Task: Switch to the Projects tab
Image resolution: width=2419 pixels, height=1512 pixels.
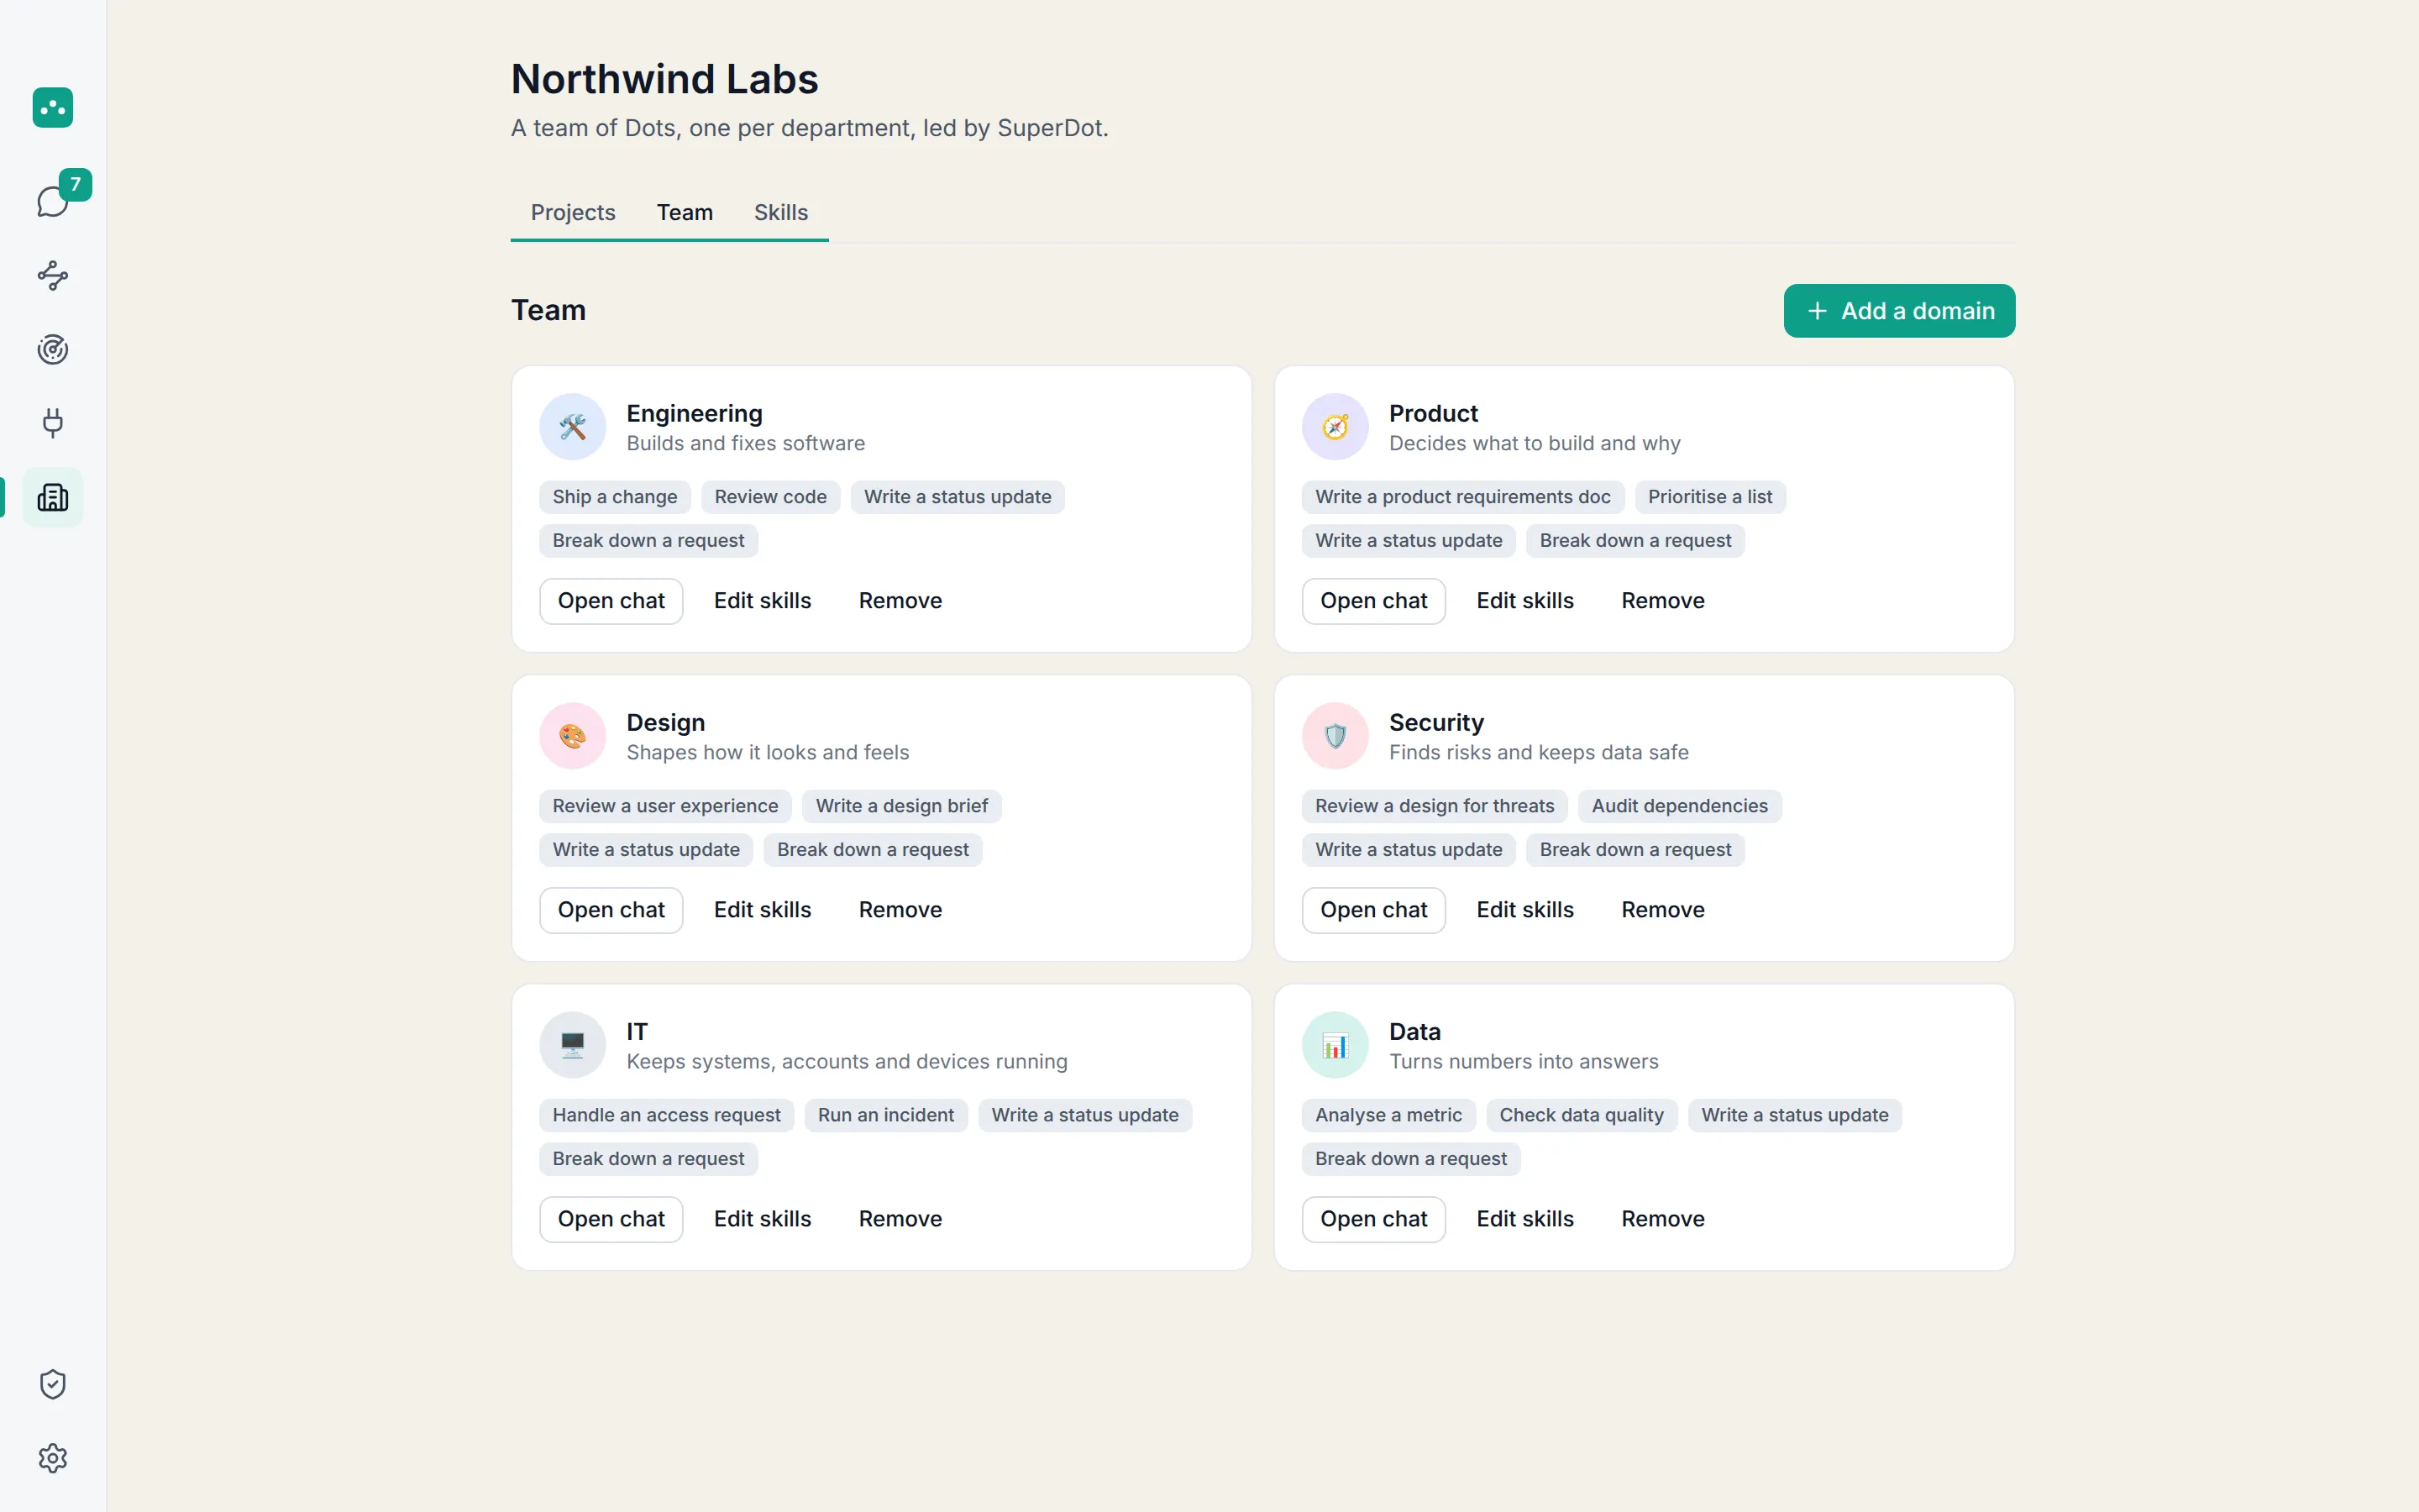Action: 573,212
